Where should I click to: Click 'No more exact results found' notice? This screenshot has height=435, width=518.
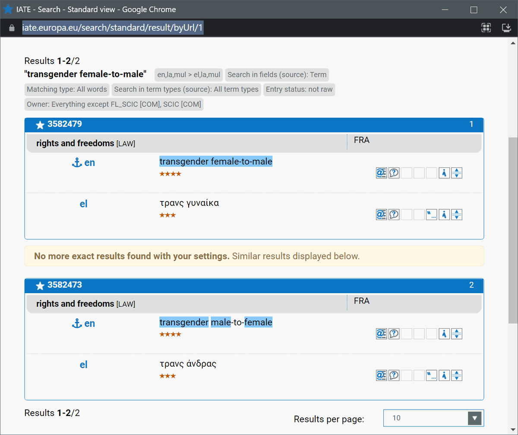254,256
